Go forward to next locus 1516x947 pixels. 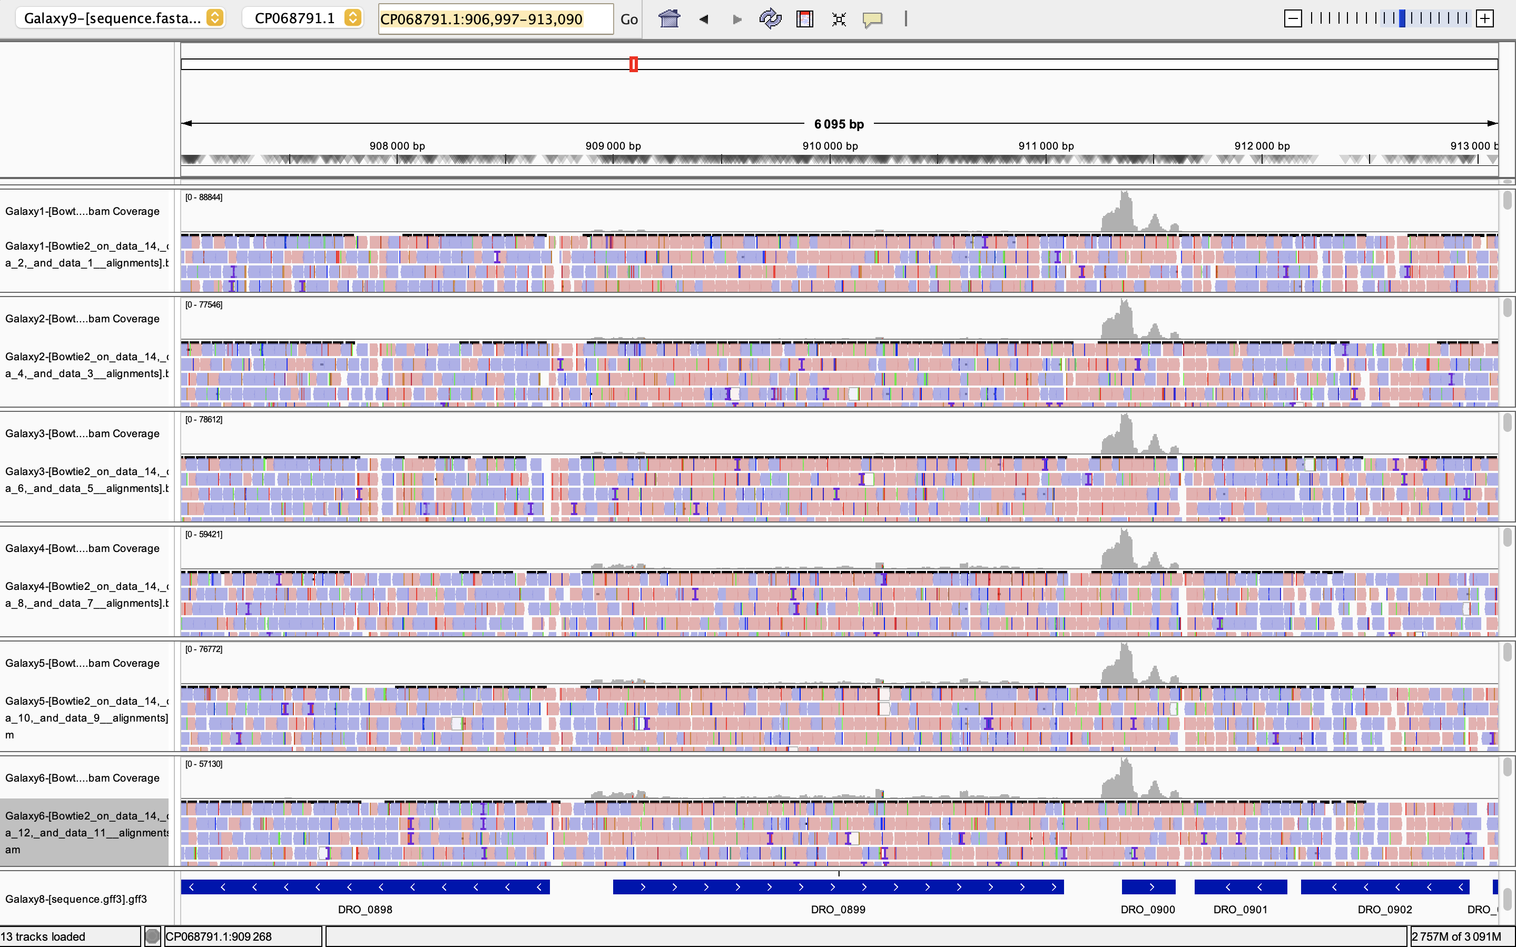tap(737, 19)
